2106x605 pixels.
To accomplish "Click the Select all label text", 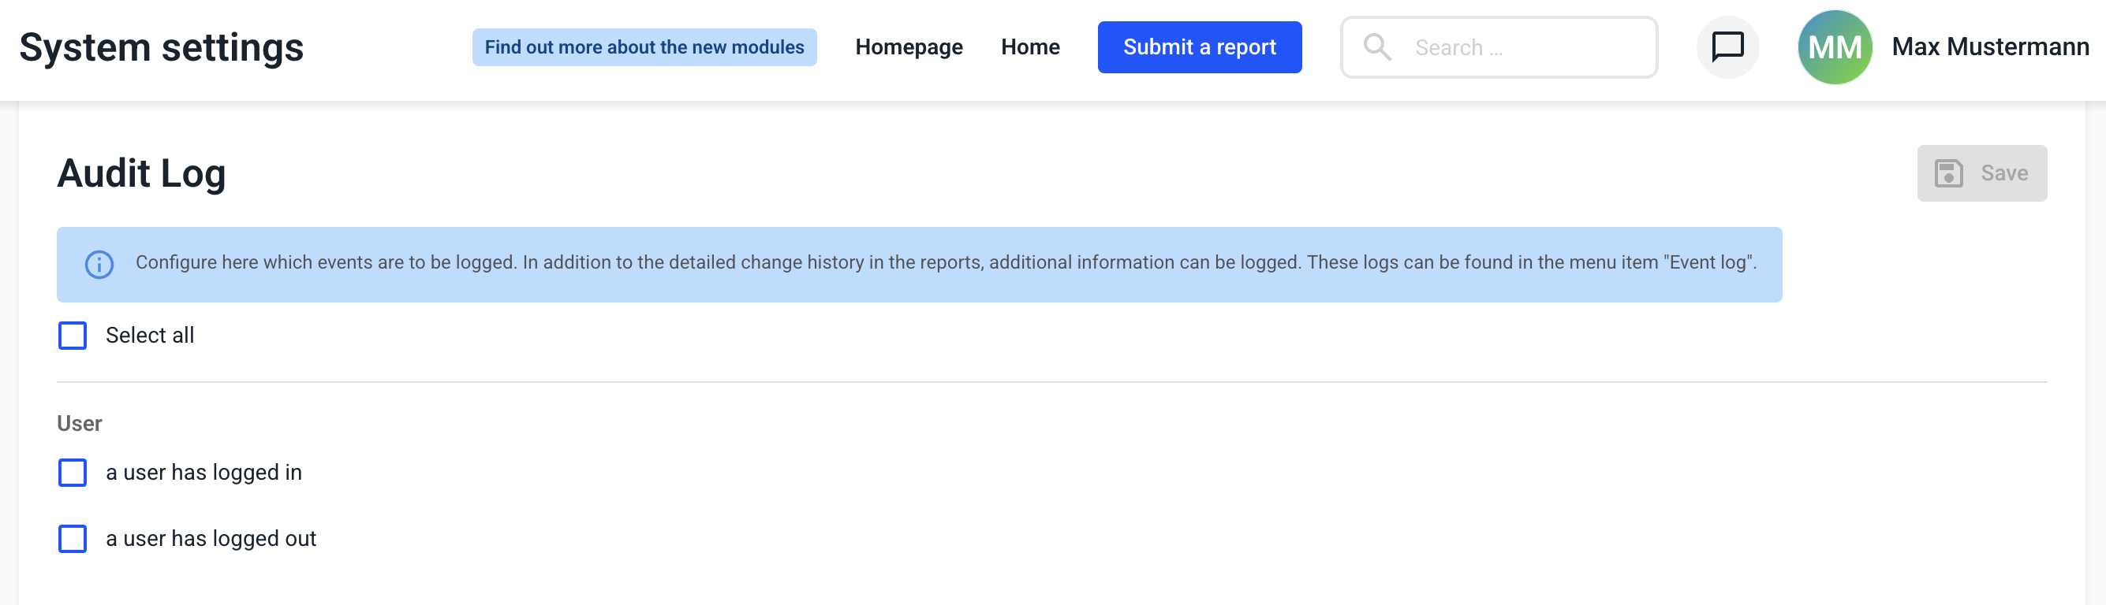I will point(150,336).
